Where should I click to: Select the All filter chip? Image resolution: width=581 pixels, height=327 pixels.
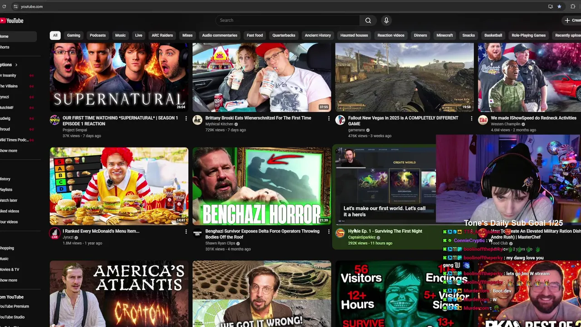pos(55,35)
